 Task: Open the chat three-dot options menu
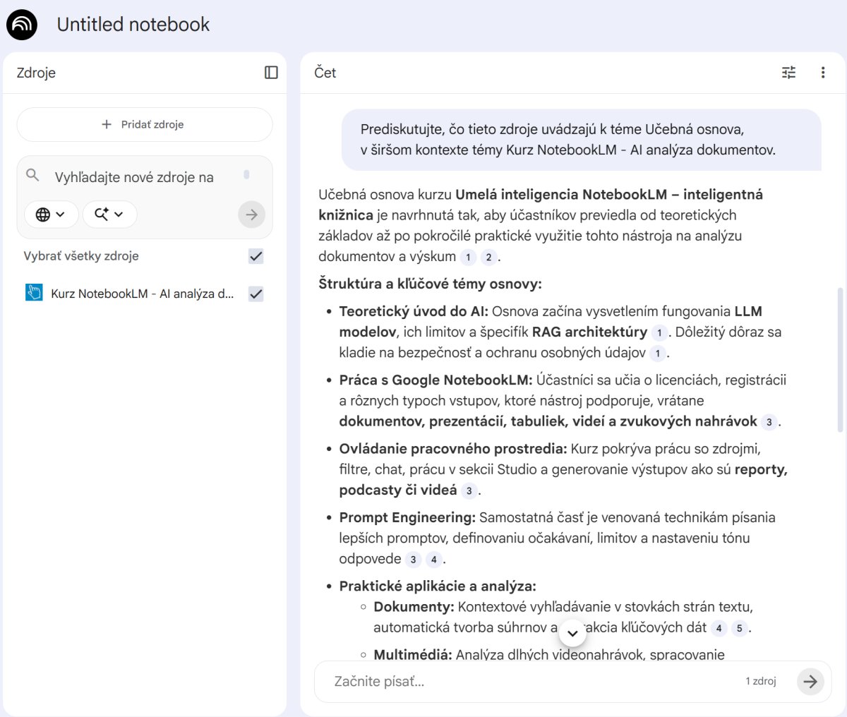[822, 73]
